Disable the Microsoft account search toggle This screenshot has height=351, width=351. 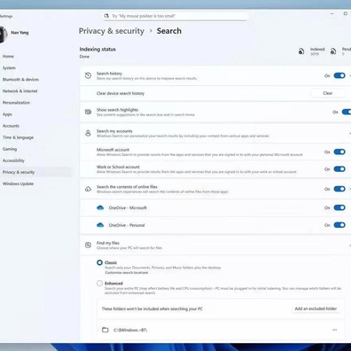click(339, 152)
